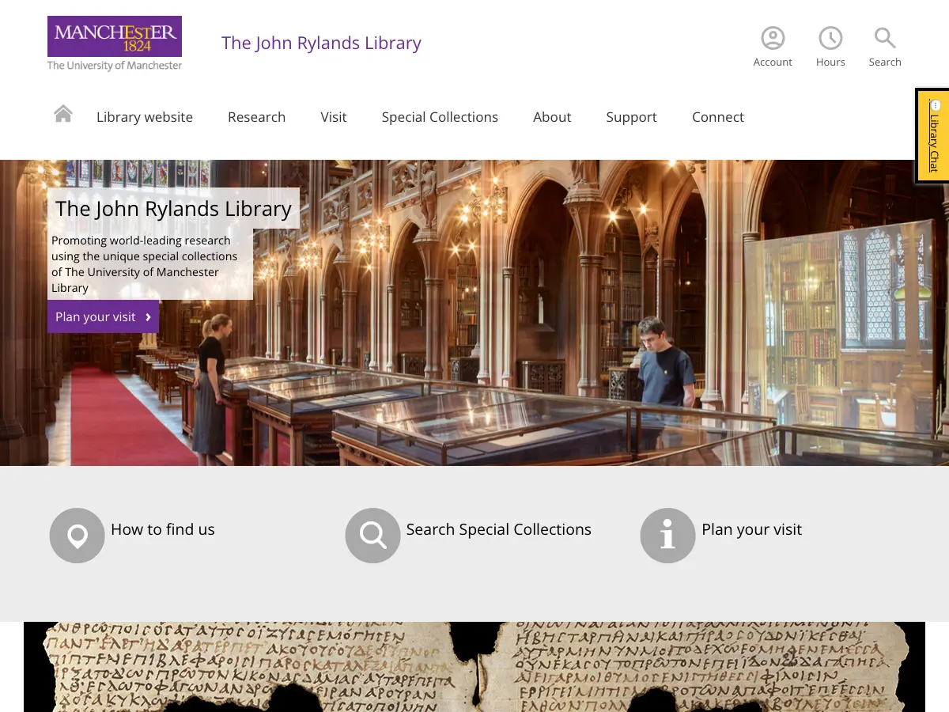Screen dimensions: 949x712
Task: Open the Special Collections menu
Action: point(440,117)
